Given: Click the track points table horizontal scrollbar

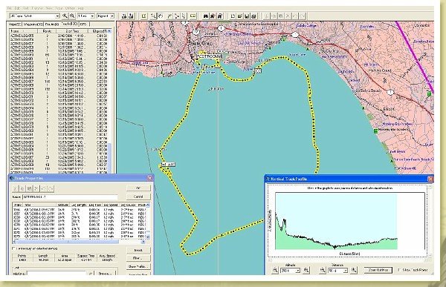Looking at the screenshot, I should pos(79,242).
